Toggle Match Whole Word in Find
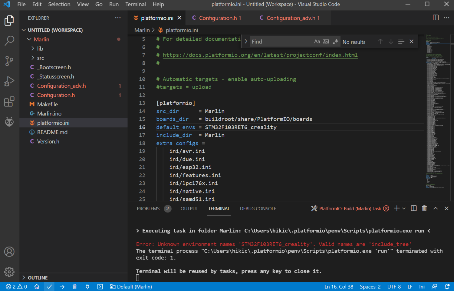 [326, 42]
